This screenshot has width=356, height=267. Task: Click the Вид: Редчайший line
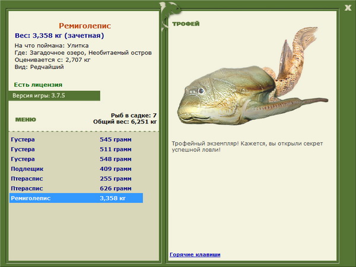(39, 67)
